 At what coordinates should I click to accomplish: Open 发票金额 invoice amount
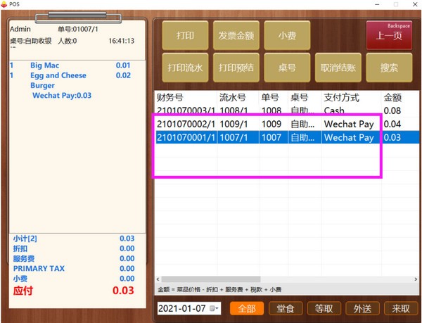(x=236, y=35)
